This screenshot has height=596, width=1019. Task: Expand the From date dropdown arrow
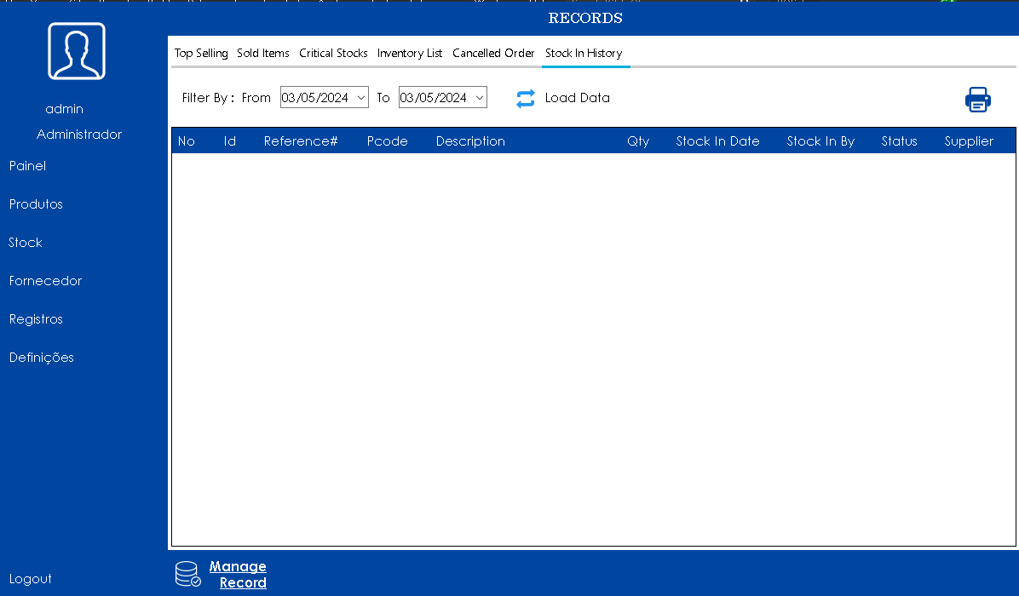360,98
